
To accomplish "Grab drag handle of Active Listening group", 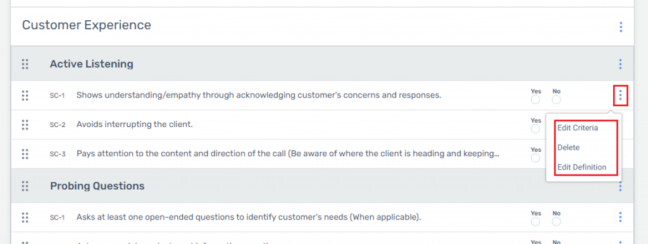I will pos(25,64).
